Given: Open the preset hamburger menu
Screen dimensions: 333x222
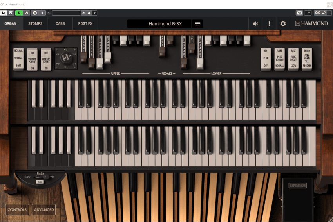Looking at the screenshot, I should coord(197,24).
